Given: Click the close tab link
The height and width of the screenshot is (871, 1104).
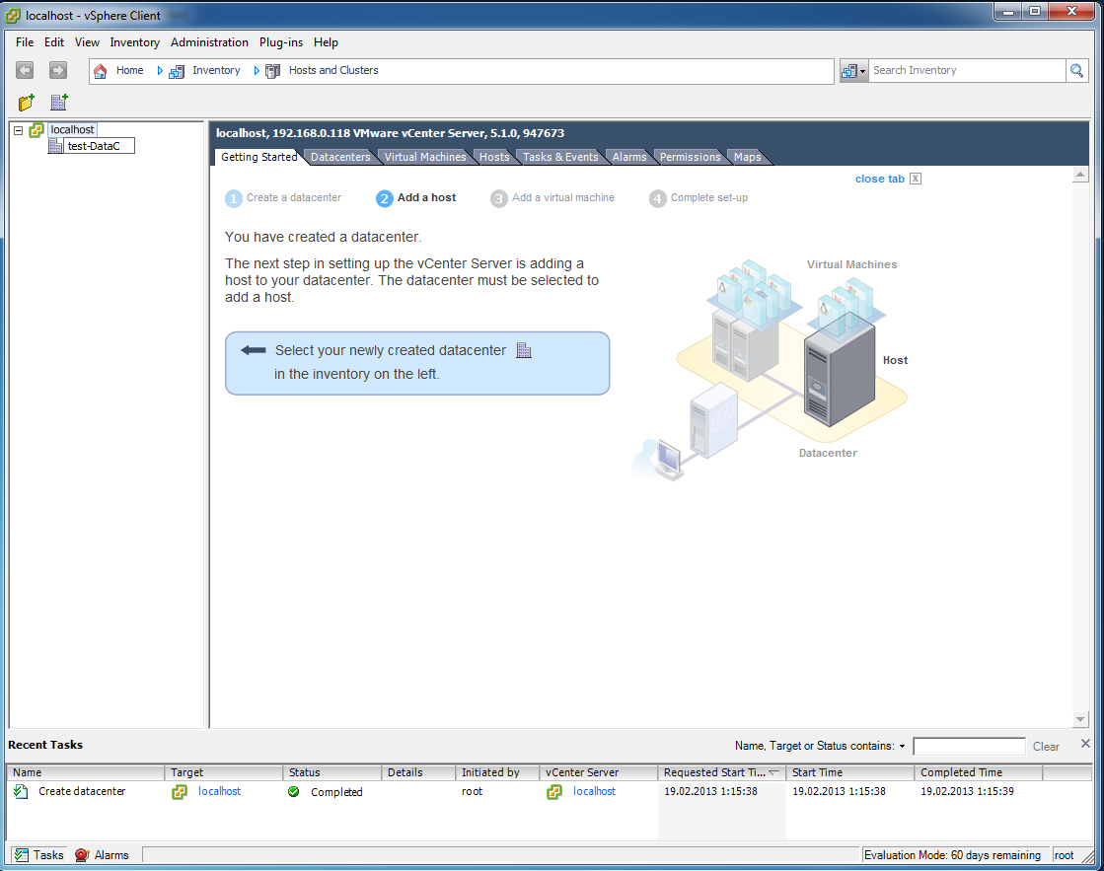Looking at the screenshot, I should point(879,179).
